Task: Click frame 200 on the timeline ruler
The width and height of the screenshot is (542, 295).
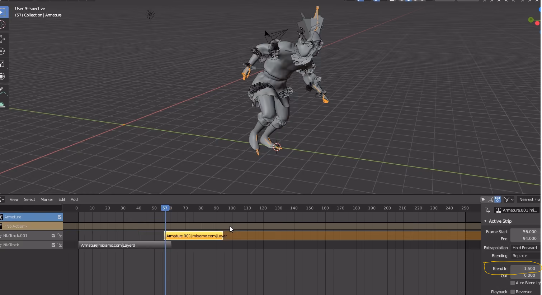Action: [x=387, y=208]
